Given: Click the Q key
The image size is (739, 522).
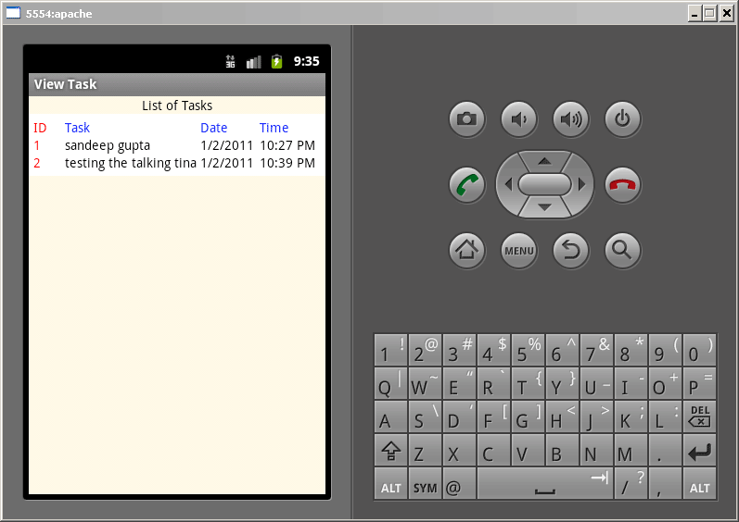Looking at the screenshot, I should pos(390,383).
